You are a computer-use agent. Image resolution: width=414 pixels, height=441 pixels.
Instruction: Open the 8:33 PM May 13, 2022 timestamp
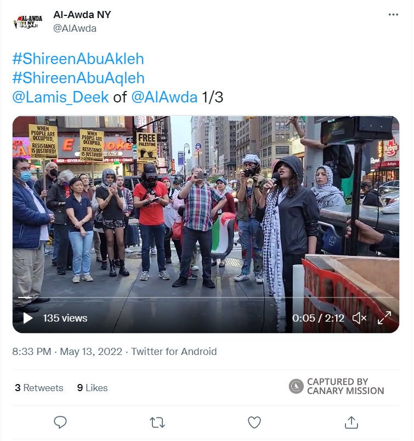click(x=67, y=352)
